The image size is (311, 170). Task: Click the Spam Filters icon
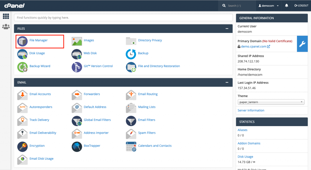click(131, 134)
